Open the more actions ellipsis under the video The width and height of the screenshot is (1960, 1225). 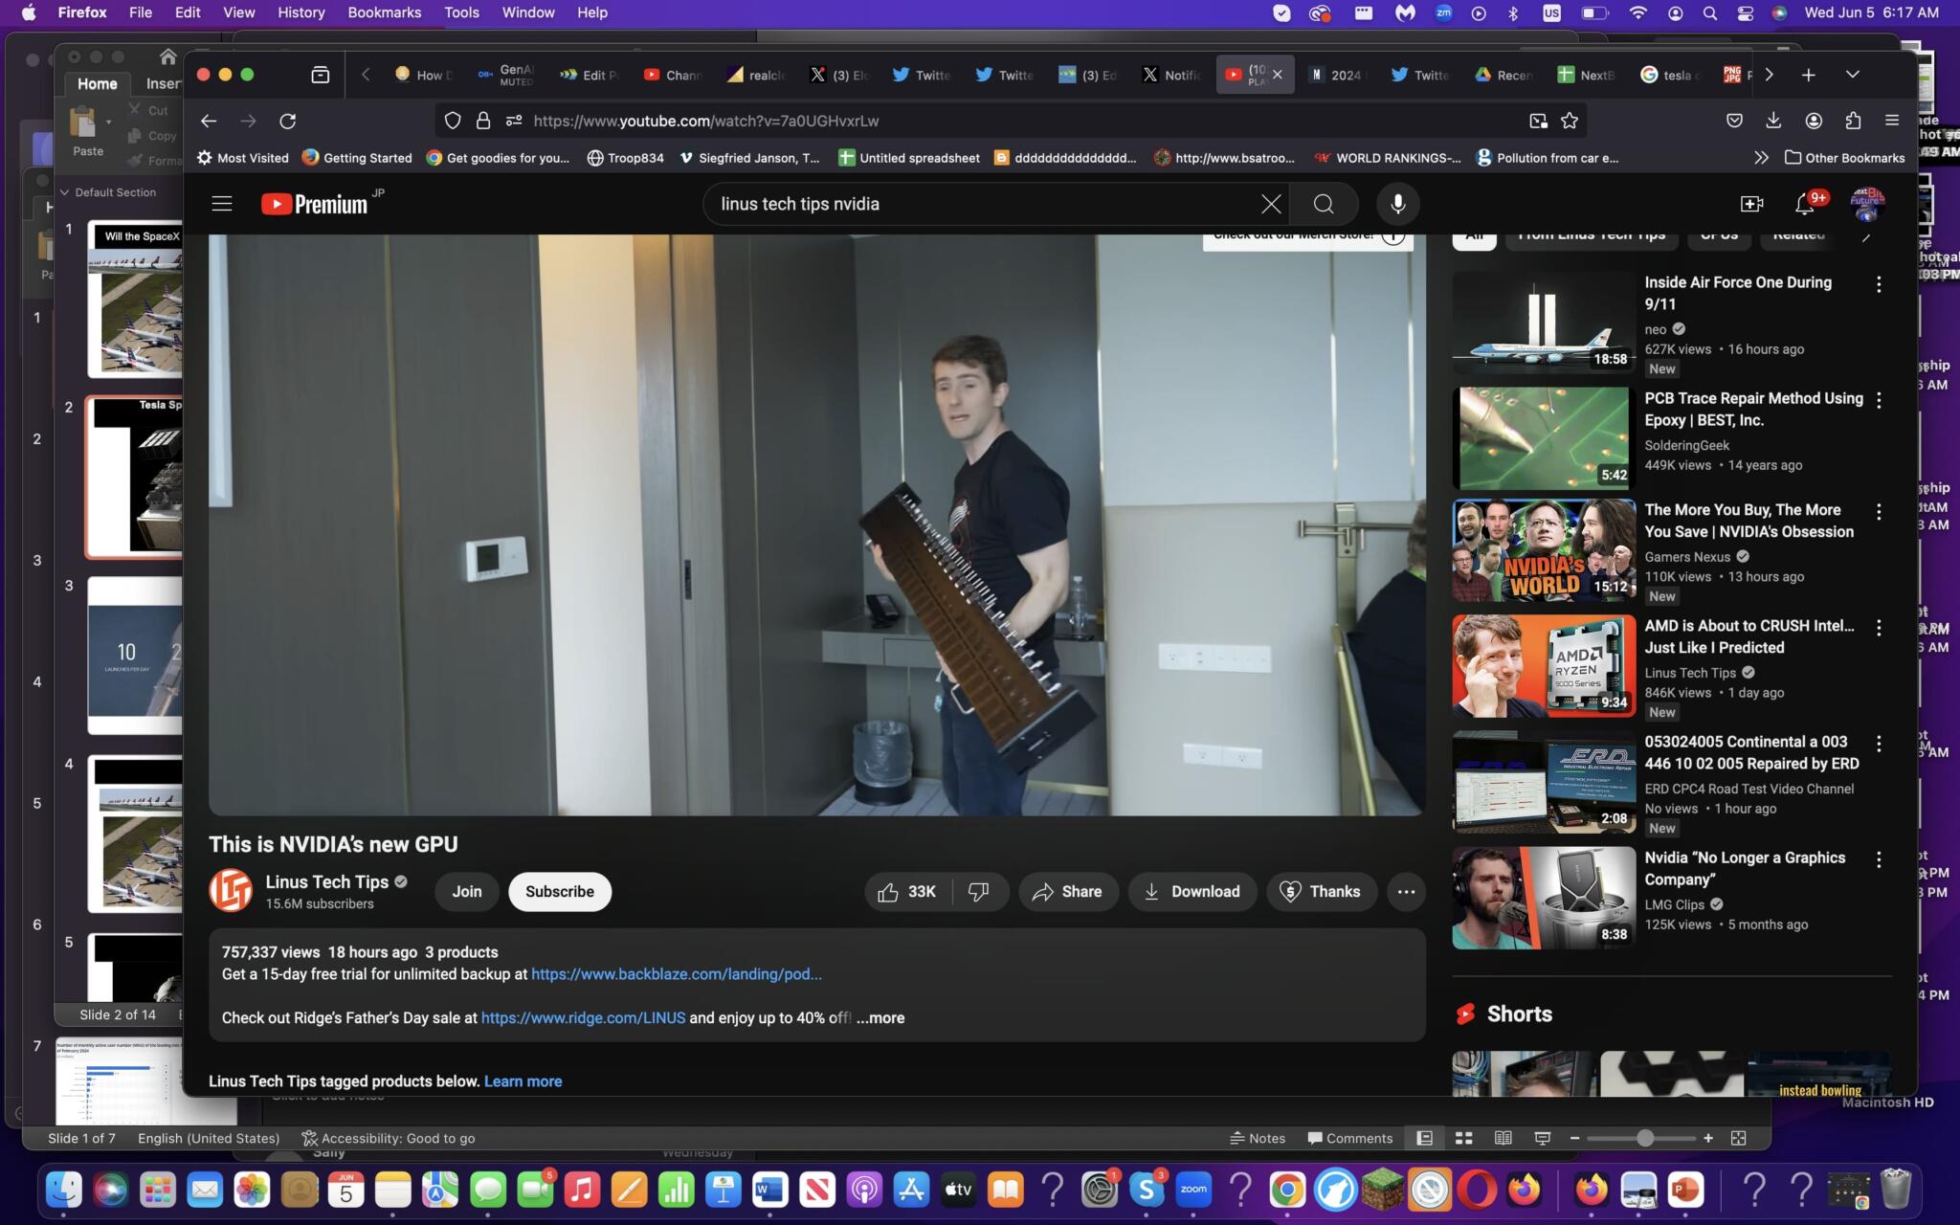click(1405, 892)
